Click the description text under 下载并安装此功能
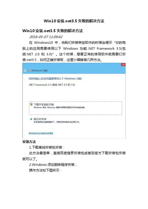The width and height of the screenshot is (148, 209). click(x=59, y=107)
